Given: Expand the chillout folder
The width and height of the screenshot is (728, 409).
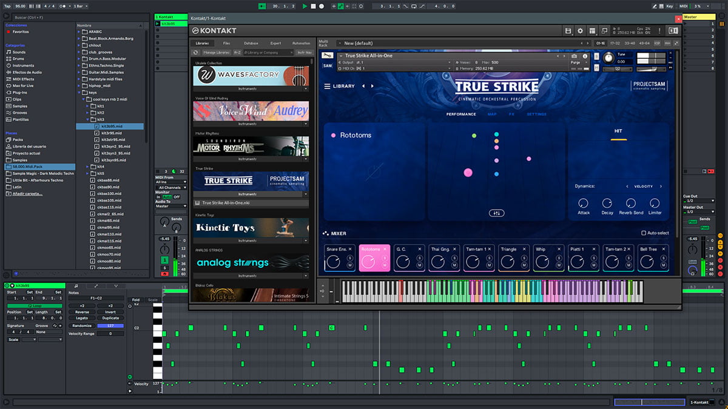Looking at the screenshot, I should (79, 45).
